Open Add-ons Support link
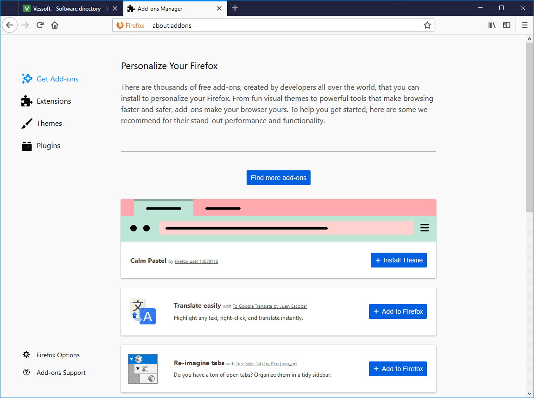The image size is (534, 398). pyautogui.click(x=61, y=373)
